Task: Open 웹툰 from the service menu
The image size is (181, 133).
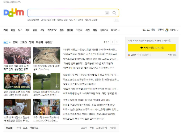Action: [x=62, y=30]
